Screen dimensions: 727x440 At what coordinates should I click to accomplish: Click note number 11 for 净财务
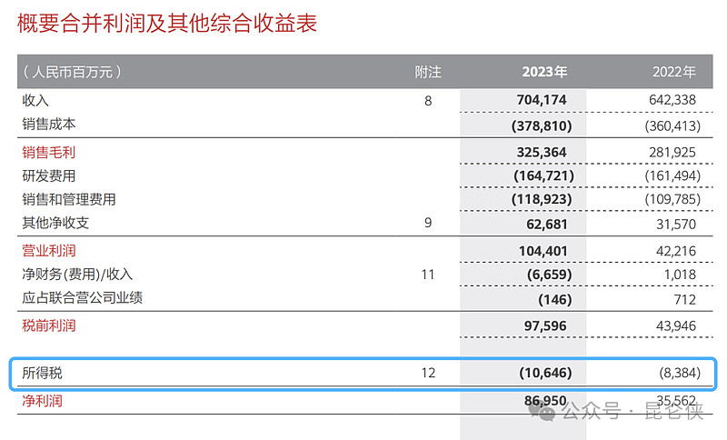pyautogui.click(x=428, y=275)
